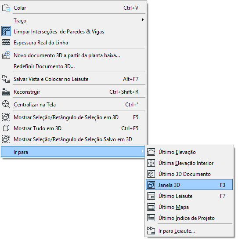
Task: Click Salvar Vista e Colocar no Leiaute icon
Action: [x=6, y=79]
